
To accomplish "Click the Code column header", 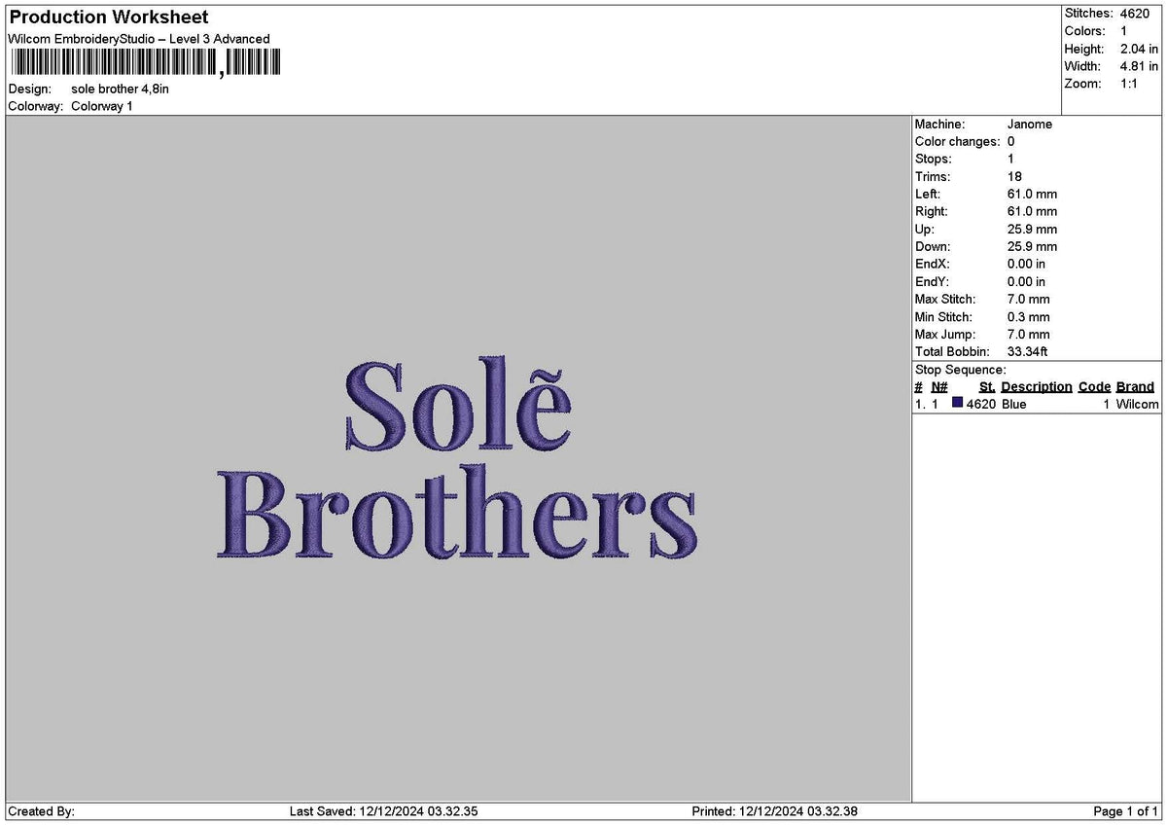I will point(1095,386).
